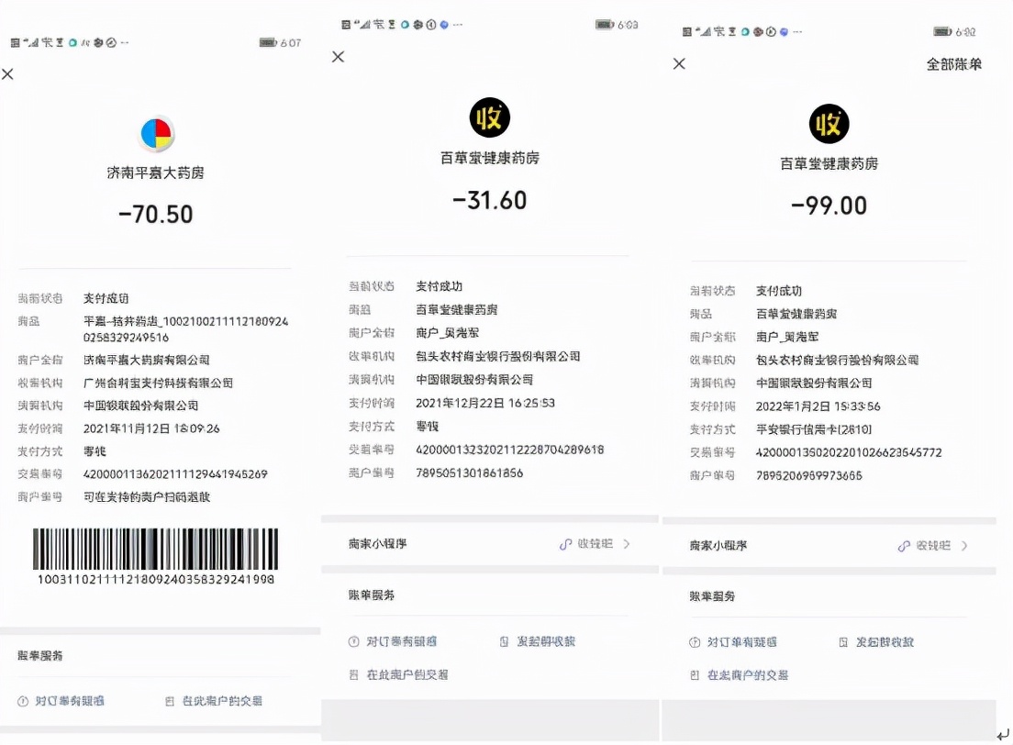Open 商家小程序 row on the -99.00 receipt
Screen dimensions: 1013x745
click(x=829, y=545)
